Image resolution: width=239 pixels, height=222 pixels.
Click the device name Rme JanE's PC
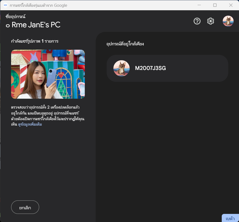(x=36, y=25)
